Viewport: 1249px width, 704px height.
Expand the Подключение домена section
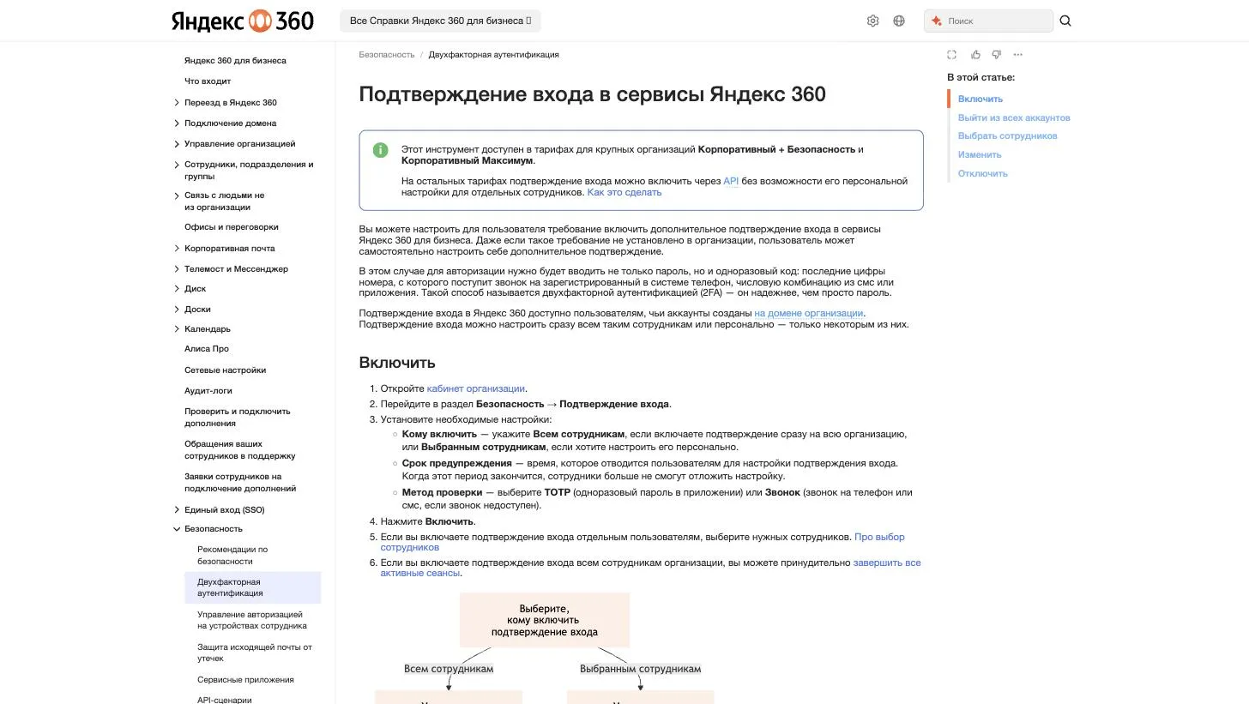click(177, 123)
